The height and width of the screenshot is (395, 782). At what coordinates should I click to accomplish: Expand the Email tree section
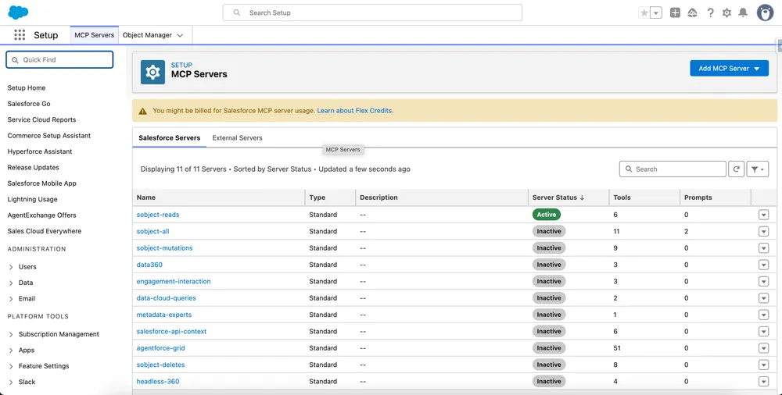pyautogui.click(x=11, y=299)
